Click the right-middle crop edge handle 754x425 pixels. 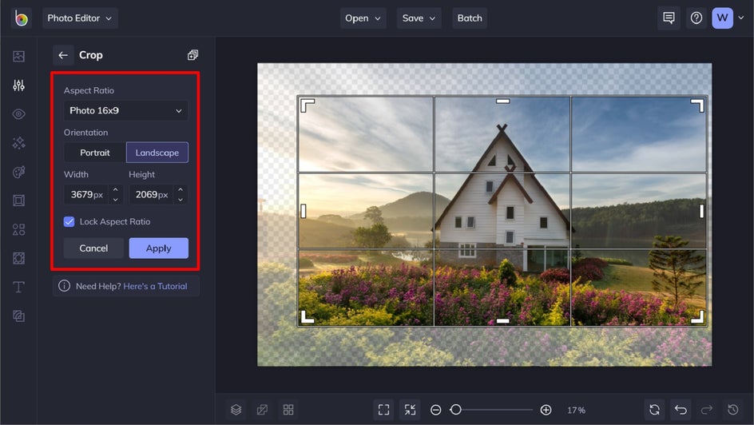[x=701, y=211]
